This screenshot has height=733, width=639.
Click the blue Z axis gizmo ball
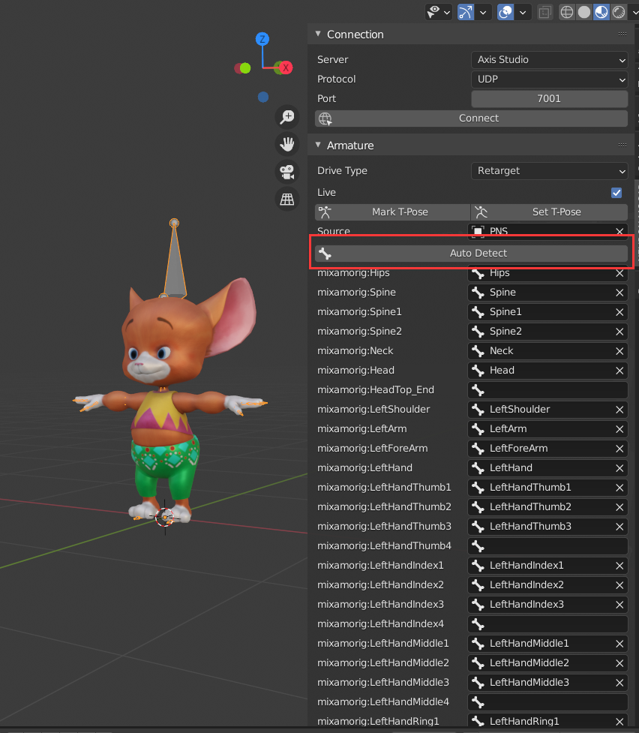coord(262,39)
